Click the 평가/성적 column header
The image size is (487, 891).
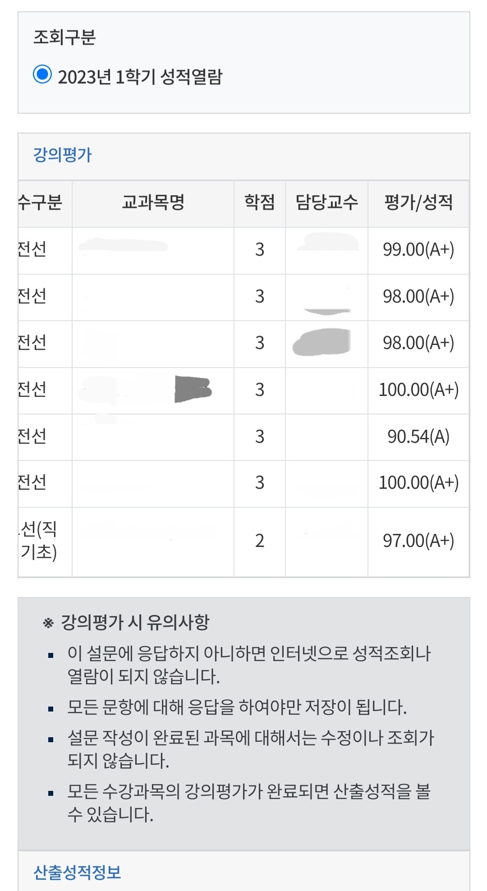418,202
